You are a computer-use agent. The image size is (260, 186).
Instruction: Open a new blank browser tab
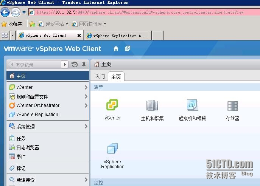(x=157, y=36)
